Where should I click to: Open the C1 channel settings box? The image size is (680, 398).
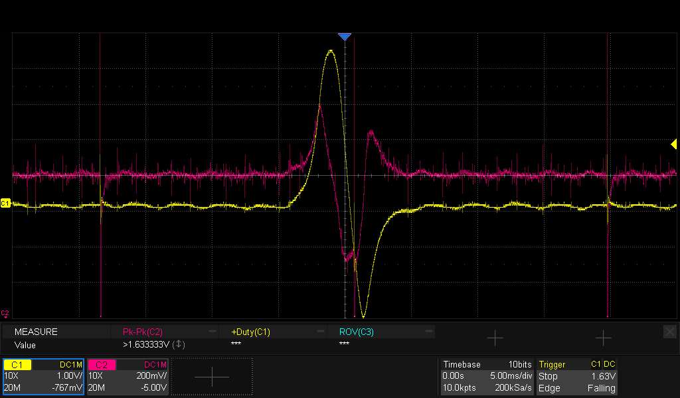43,377
